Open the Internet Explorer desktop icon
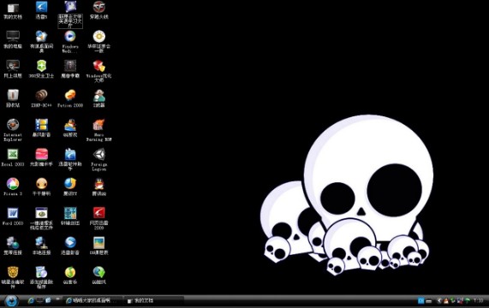The image size is (489, 308). [x=13, y=130]
